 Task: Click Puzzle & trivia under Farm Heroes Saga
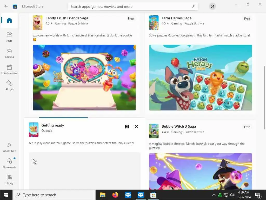(x=194, y=23)
